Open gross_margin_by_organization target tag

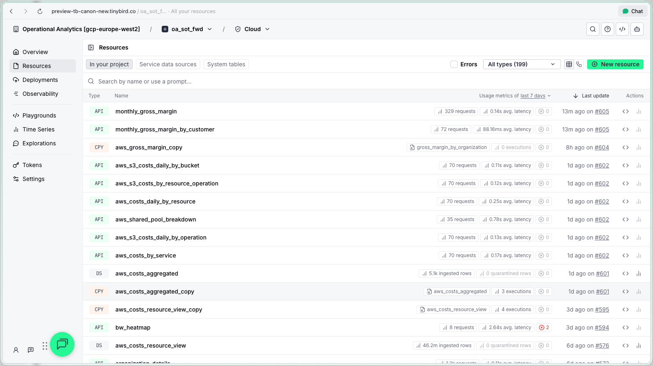(x=448, y=147)
